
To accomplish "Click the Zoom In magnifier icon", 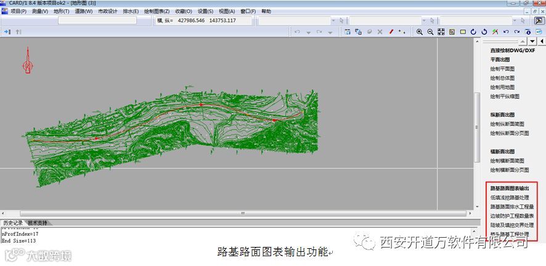I will coord(420,31).
